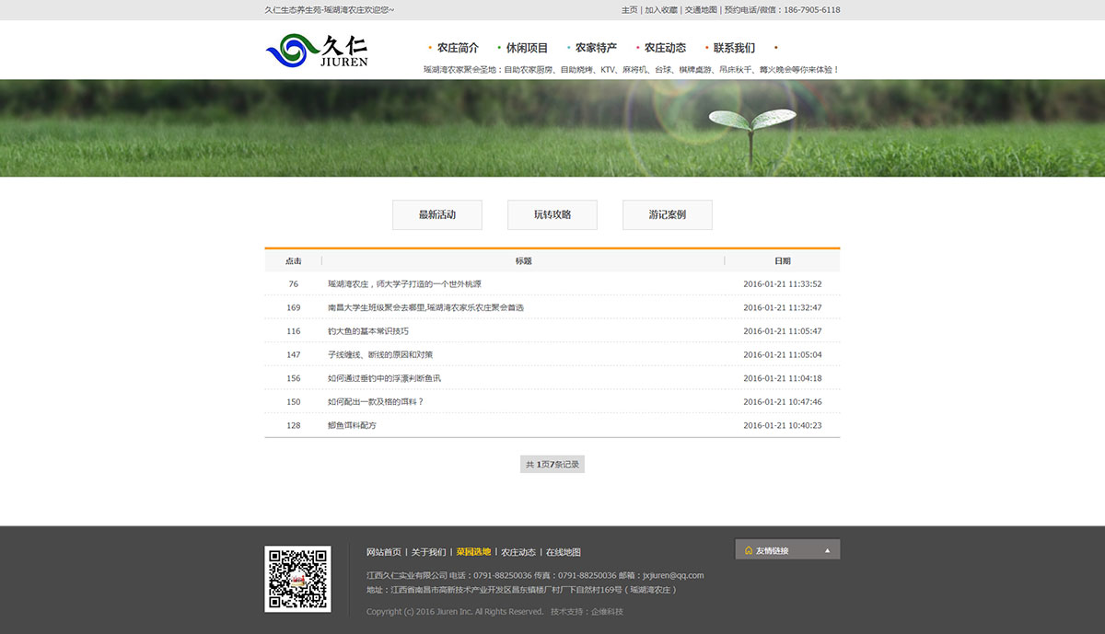
Task: Open the 农庄简介 menu item
Action: click(x=458, y=48)
